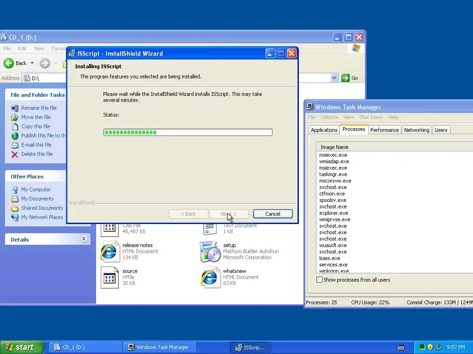This screenshot has width=473, height=354.
Task: Switch to Users tab in Task Manager
Action: point(441,130)
